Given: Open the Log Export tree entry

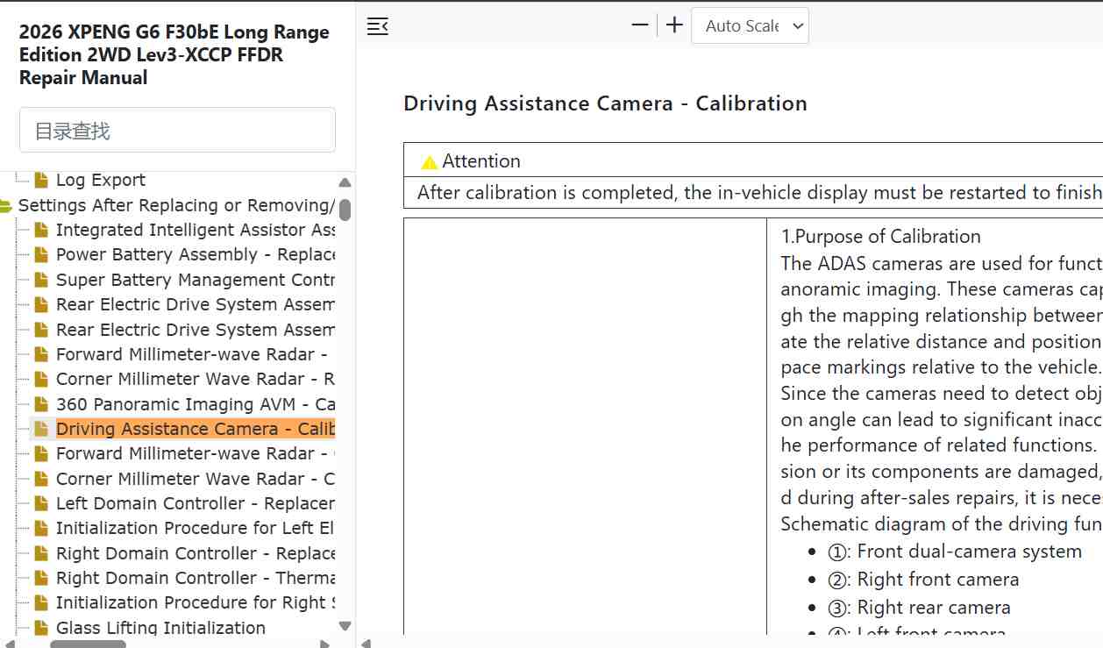Looking at the screenshot, I should (x=101, y=180).
